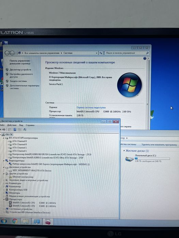The height and width of the screenshot is (238, 179).
Task: Click the scan hardware changes toolbar icon
Action: pos(25,130)
